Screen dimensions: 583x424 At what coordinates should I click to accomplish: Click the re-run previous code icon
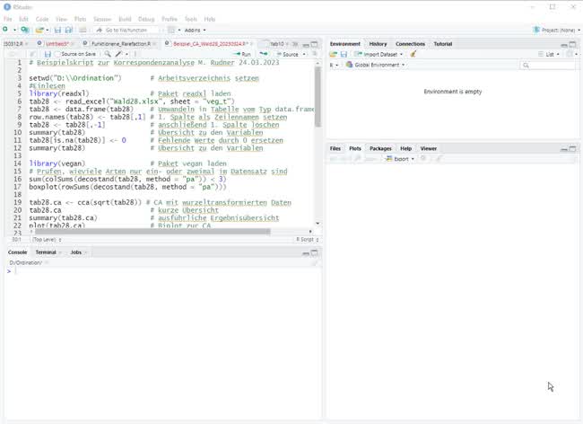[264, 54]
